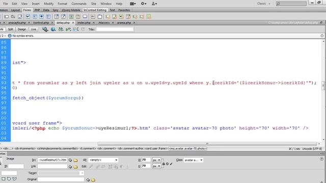The image size is (326, 183).
Task: Open the Alt text dropdown
Action: coord(116,160)
